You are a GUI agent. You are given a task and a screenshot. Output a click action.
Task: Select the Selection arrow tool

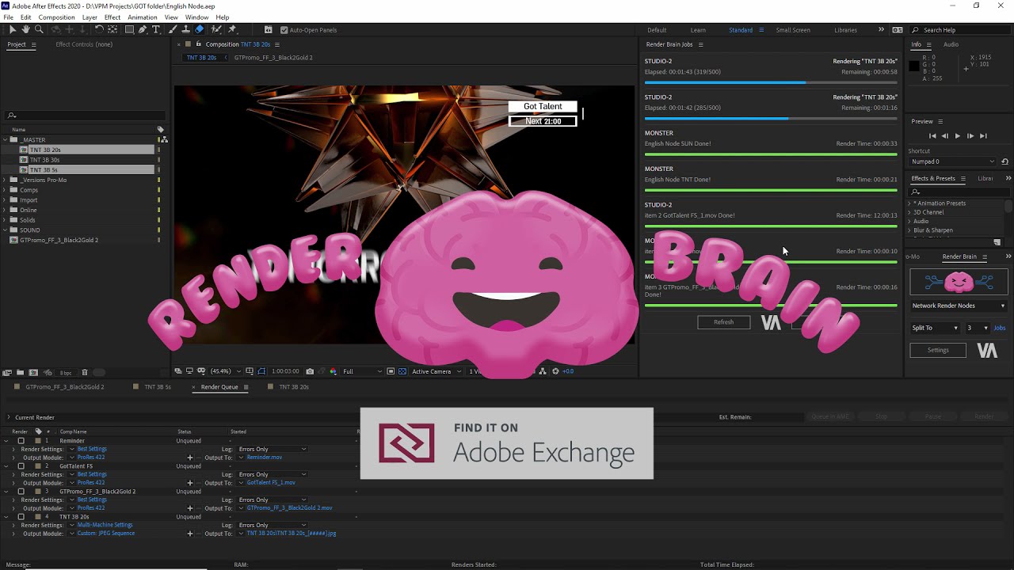13,29
